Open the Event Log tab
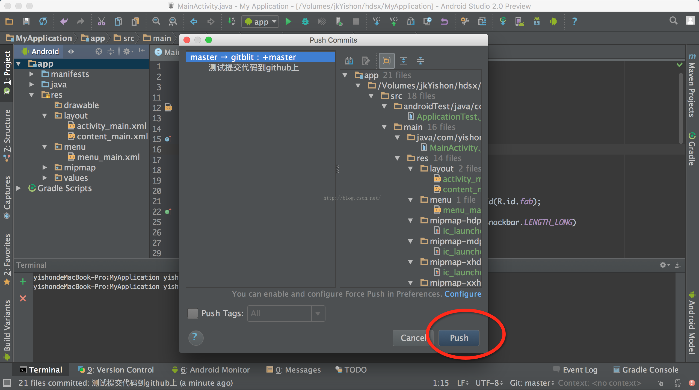 point(575,370)
